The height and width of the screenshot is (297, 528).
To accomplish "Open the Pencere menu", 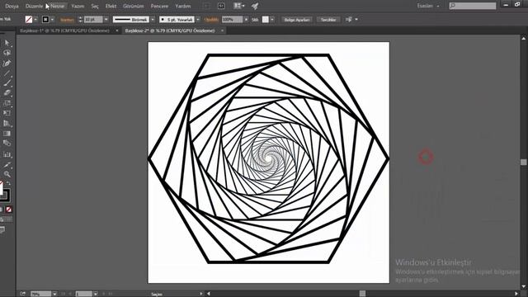I will click(159, 6).
